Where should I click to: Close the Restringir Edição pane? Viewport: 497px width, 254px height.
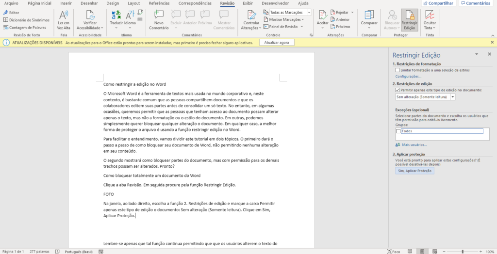pos(489,54)
